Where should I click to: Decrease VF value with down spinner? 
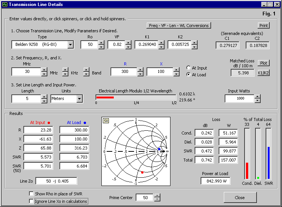click(x=128, y=47)
